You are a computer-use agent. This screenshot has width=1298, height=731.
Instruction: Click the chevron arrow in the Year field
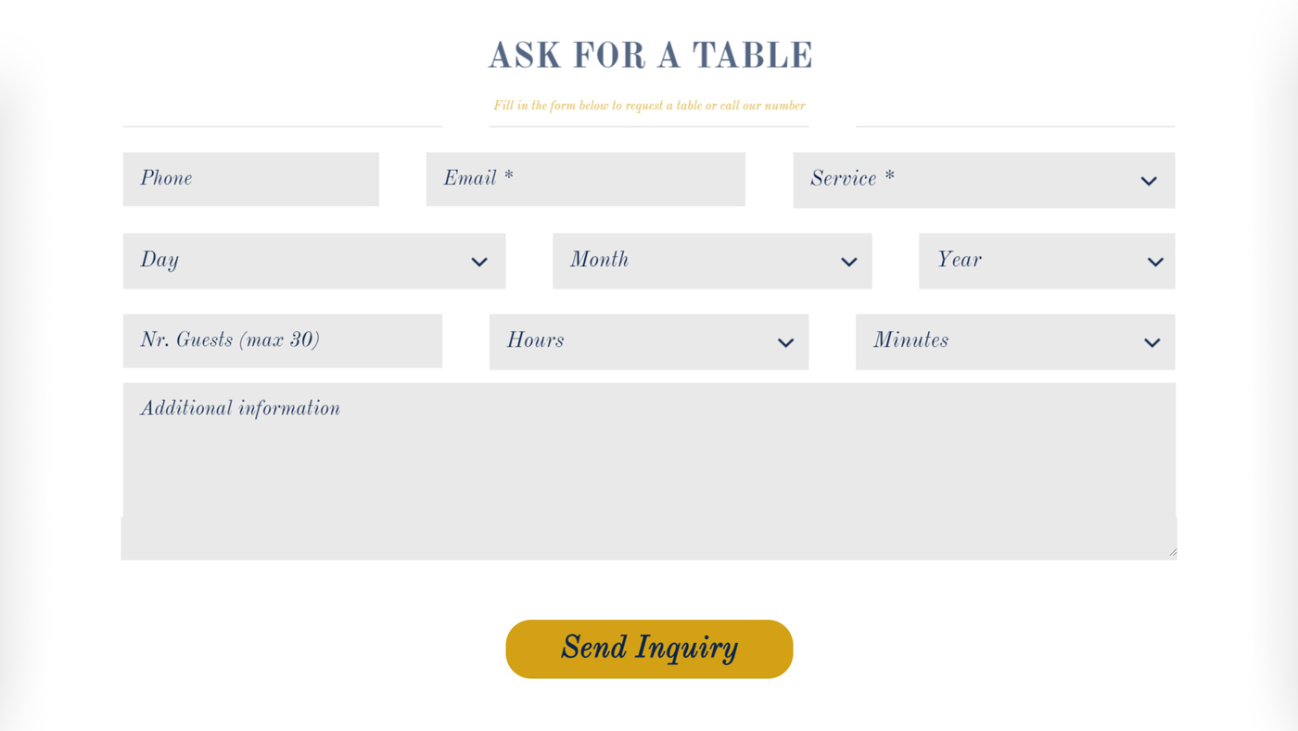1155,262
